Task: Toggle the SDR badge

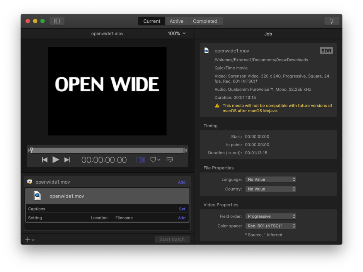Action: 326,50
